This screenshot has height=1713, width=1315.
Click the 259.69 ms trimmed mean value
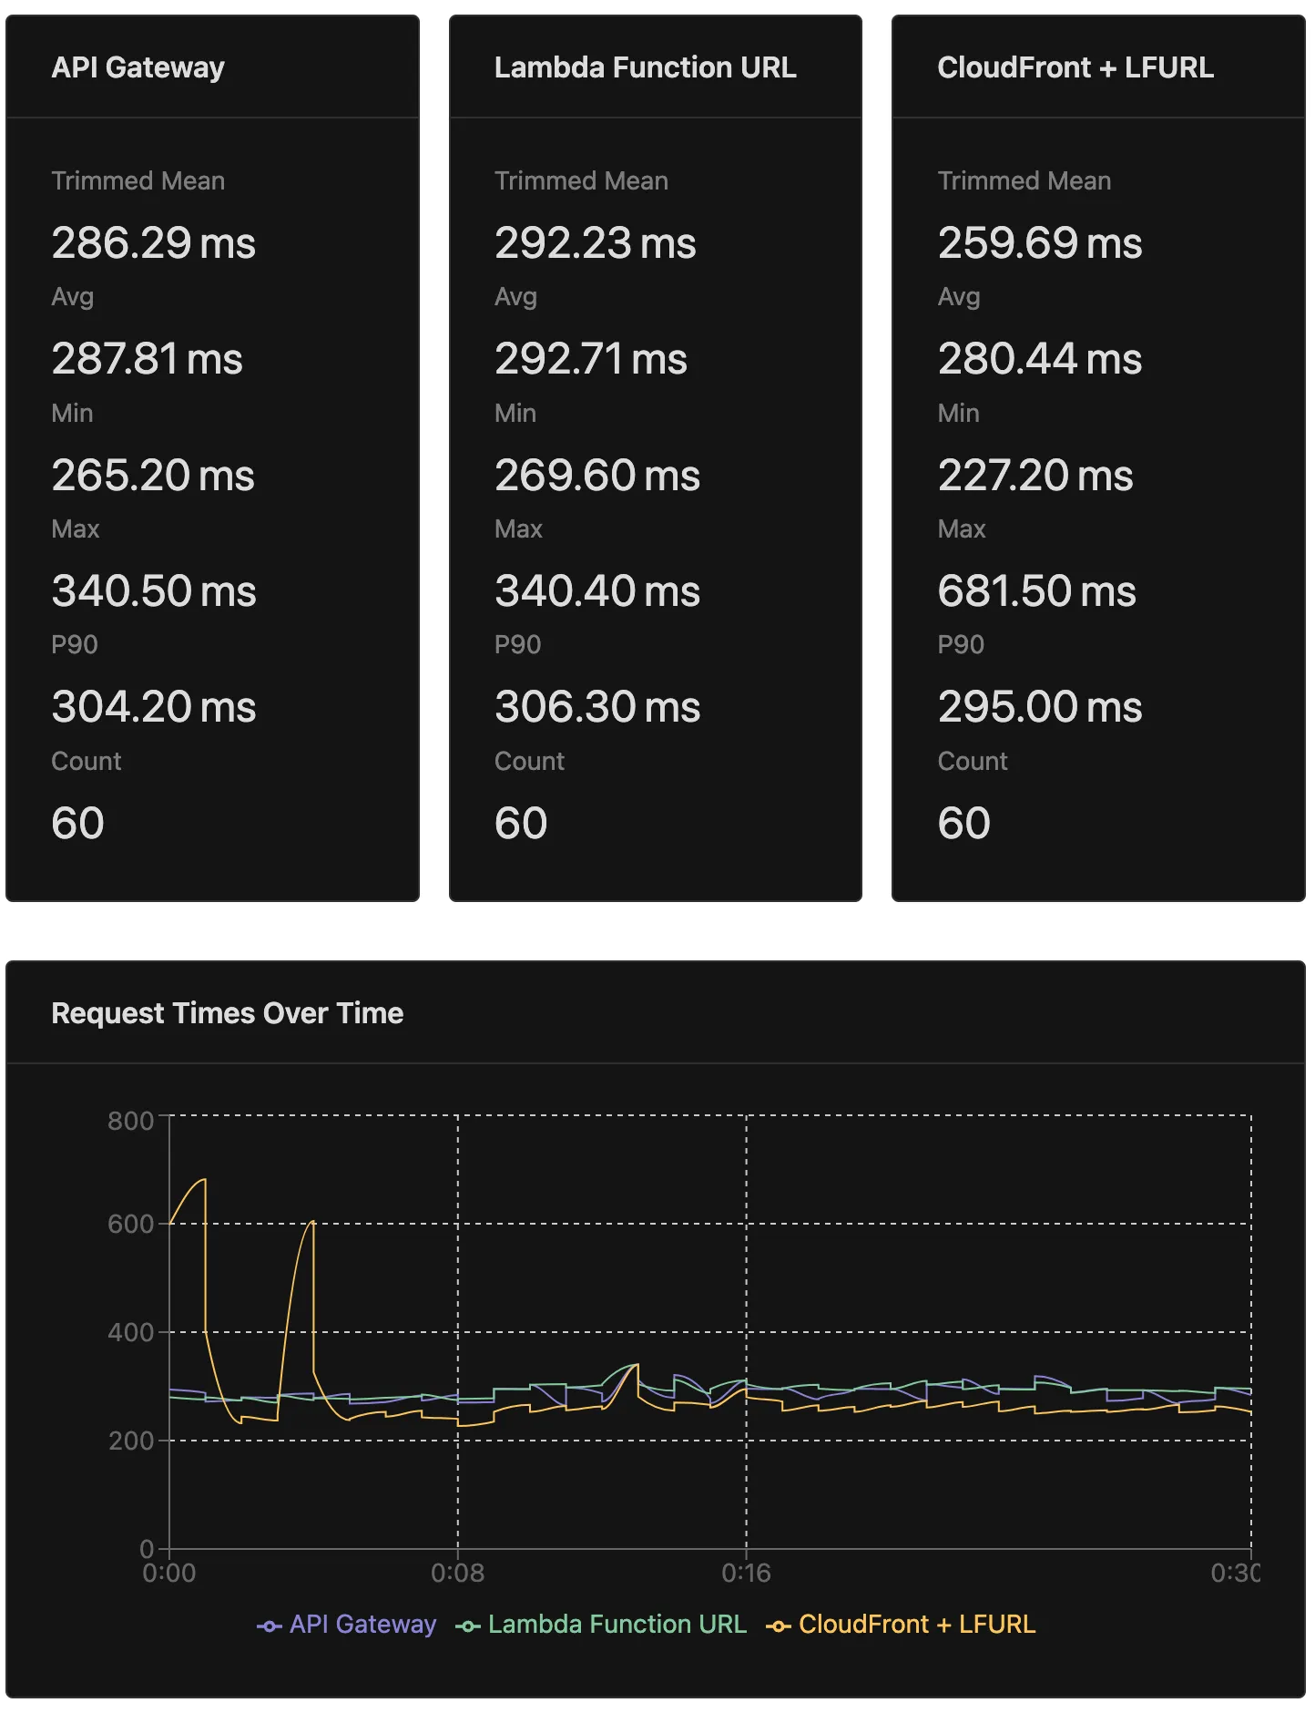point(1040,243)
